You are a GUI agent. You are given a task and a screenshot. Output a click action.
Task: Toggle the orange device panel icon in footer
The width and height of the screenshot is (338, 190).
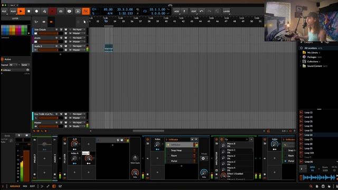click(x=54, y=186)
